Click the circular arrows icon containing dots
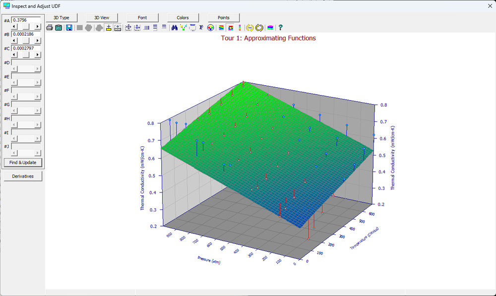The image size is (496, 296). (x=250, y=28)
